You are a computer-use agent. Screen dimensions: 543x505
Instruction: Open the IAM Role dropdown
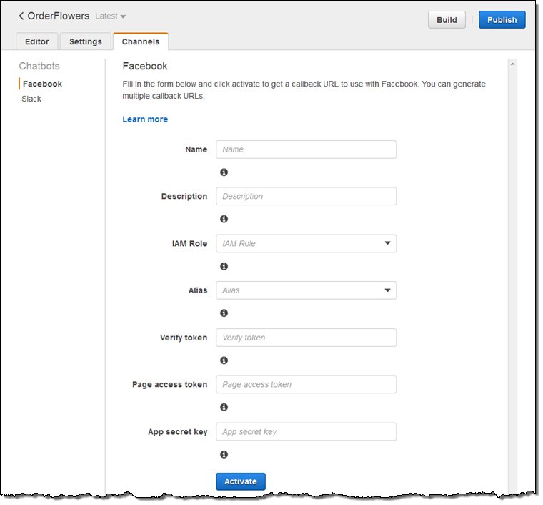[306, 243]
